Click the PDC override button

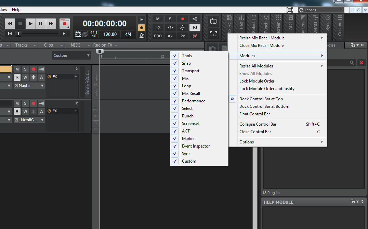[x=158, y=36]
